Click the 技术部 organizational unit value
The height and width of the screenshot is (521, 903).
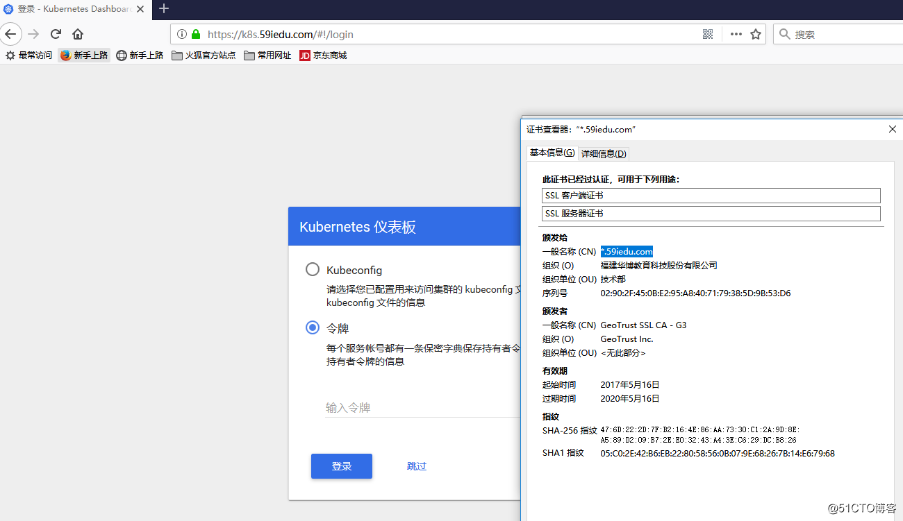[613, 279]
